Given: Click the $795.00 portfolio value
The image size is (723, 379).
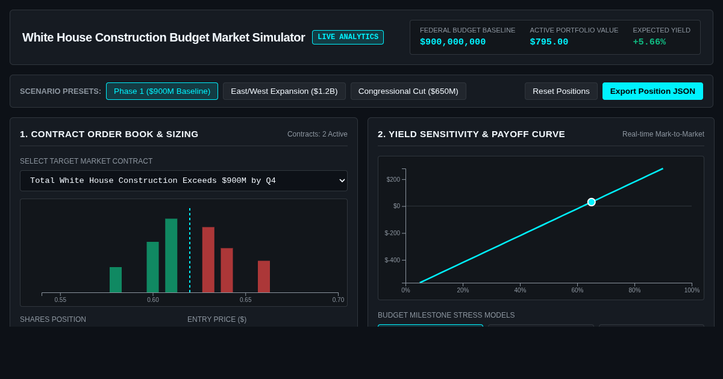Looking at the screenshot, I should click(x=549, y=42).
